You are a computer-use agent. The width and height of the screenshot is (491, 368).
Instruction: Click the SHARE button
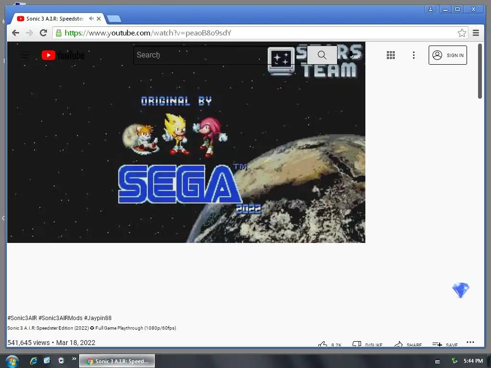click(408, 345)
